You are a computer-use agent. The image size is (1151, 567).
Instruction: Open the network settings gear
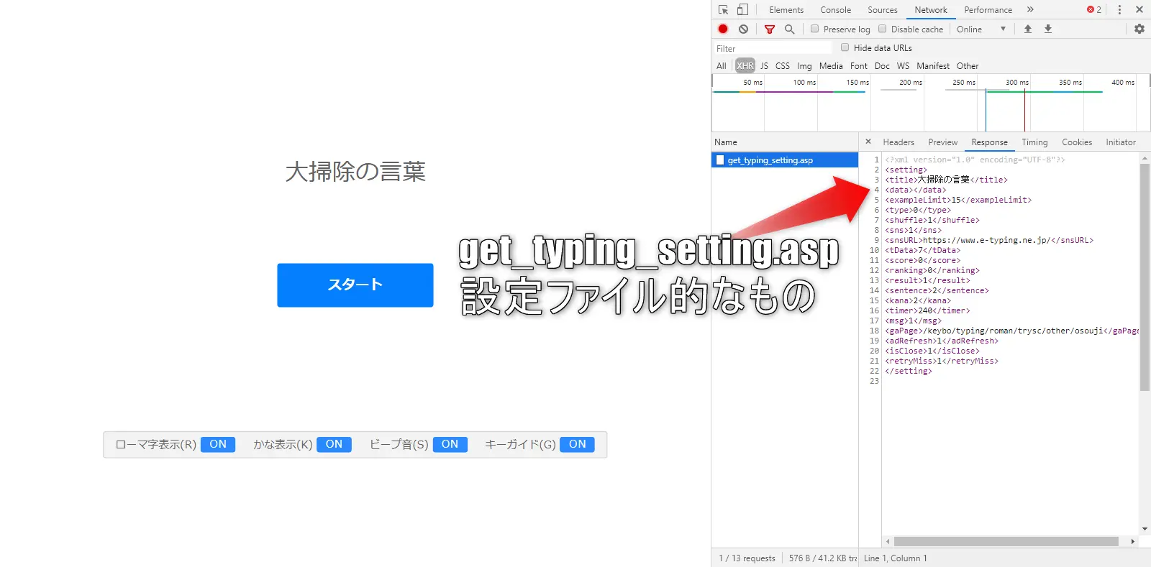tap(1139, 29)
